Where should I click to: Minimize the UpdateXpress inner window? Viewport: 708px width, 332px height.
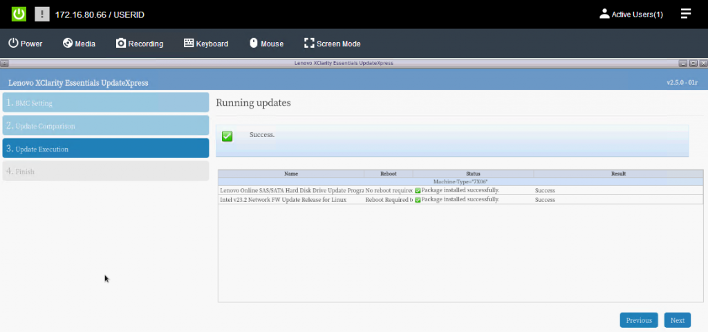(683, 63)
